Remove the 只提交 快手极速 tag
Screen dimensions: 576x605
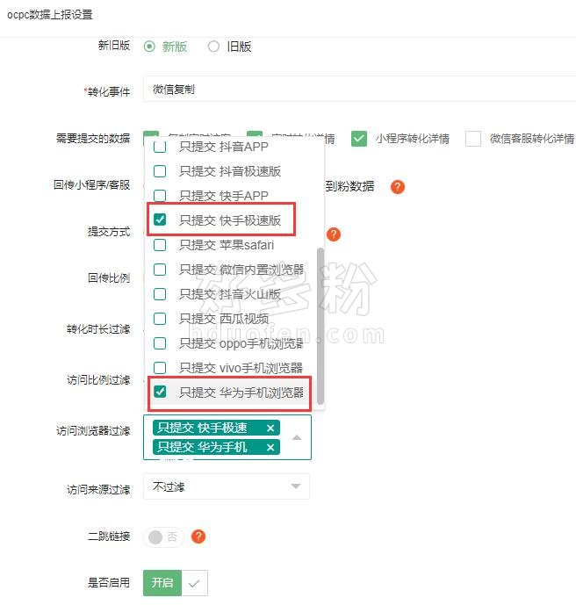[x=270, y=428]
